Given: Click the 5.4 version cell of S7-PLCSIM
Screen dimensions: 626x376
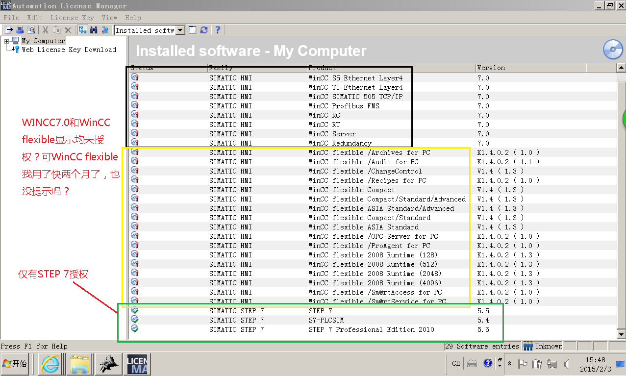Looking at the screenshot, I should point(483,320).
